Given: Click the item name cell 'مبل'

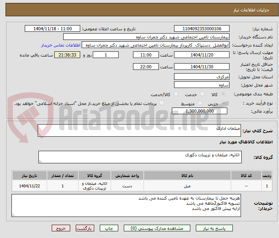Looking at the screenshot, I should [187, 186].
